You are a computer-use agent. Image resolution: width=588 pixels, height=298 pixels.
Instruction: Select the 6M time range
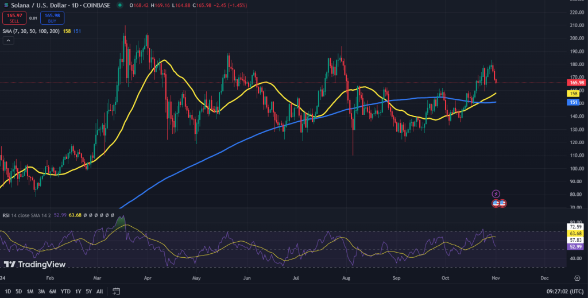(53, 291)
